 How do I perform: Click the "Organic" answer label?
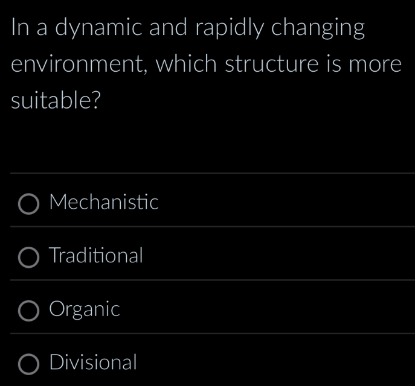coord(85,309)
